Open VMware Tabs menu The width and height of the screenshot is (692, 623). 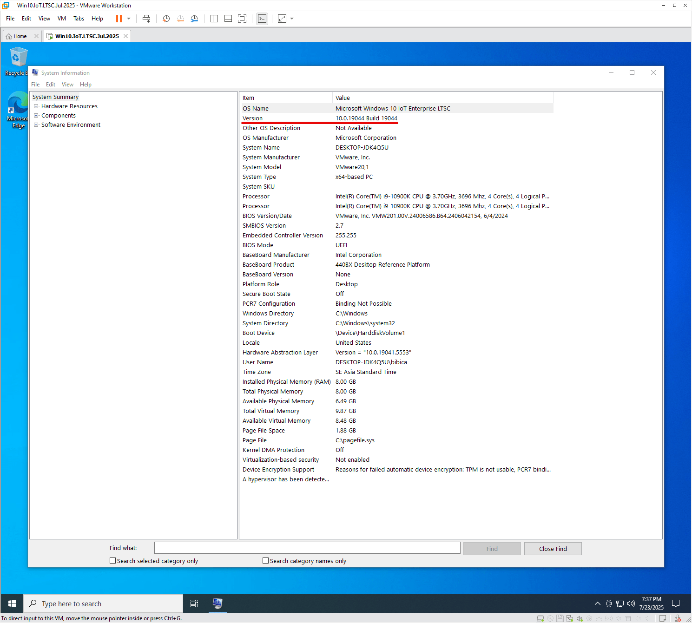tap(79, 19)
